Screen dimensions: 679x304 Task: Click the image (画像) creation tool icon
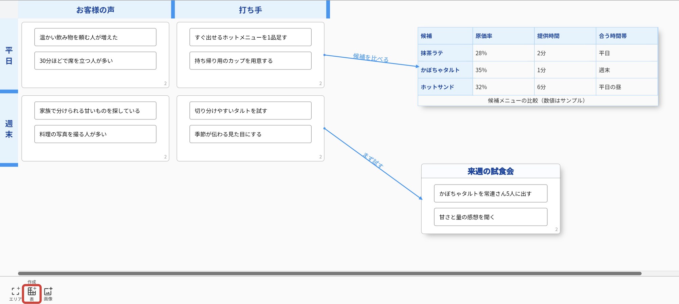point(48,291)
